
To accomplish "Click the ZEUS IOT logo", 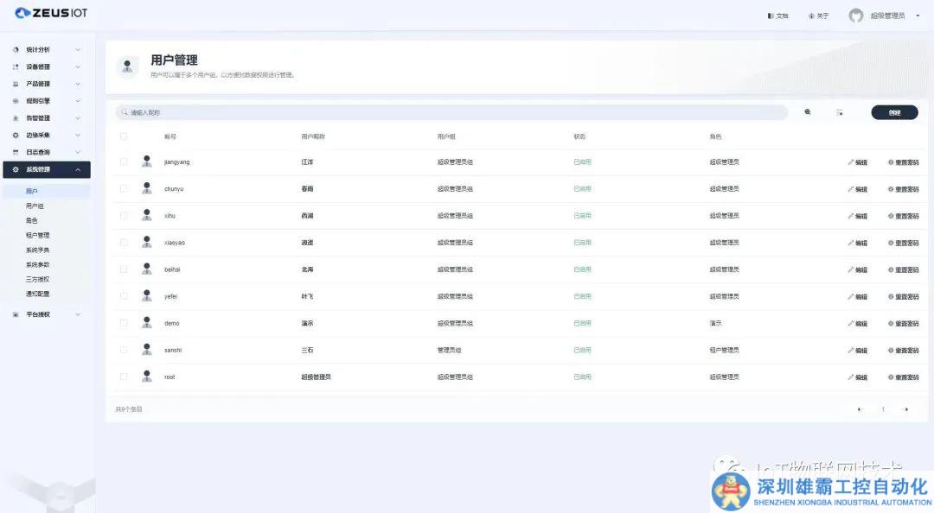I will [x=51, y=13].
